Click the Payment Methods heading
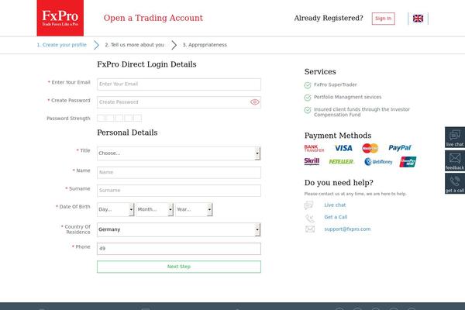 pos(338,136)
